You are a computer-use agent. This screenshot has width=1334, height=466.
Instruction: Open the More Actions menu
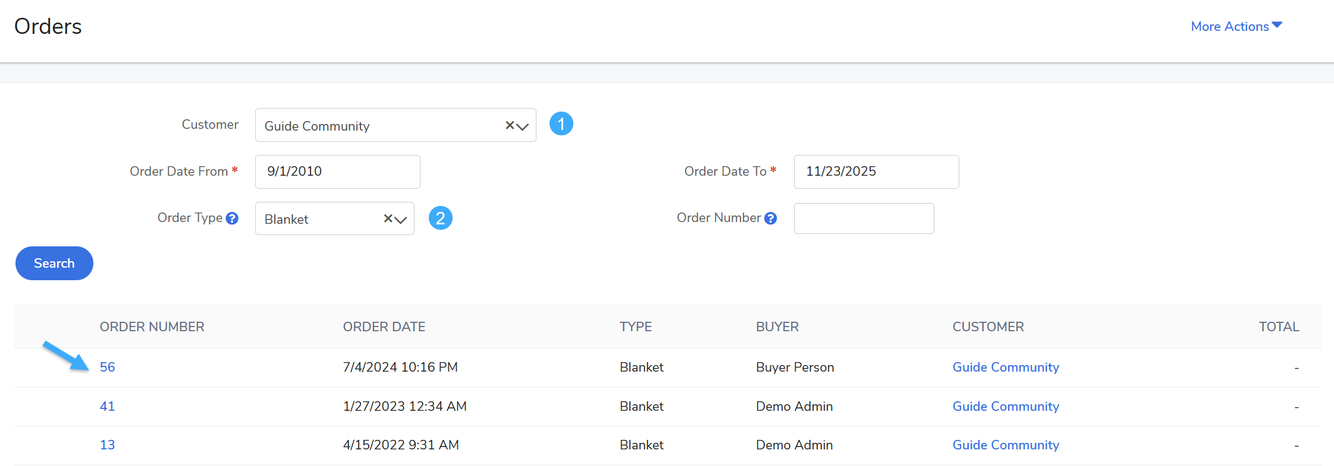(x=1236, y=26)
